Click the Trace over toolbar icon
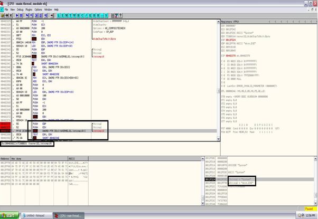The height and width of the screenshot is (219, 318). tap(41, 15)
